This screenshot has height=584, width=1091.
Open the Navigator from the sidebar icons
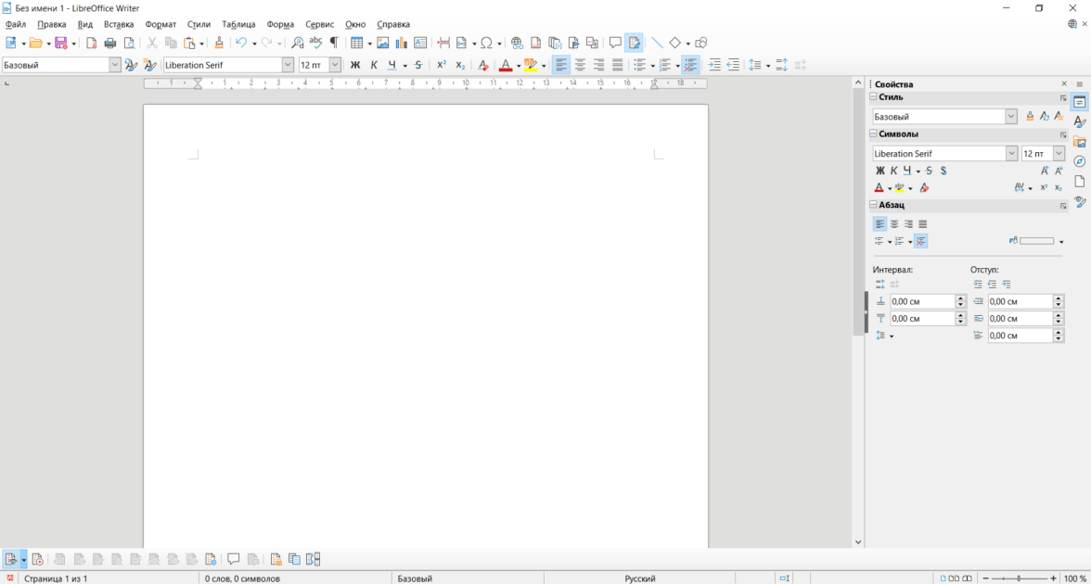(x=1080, y=161)
